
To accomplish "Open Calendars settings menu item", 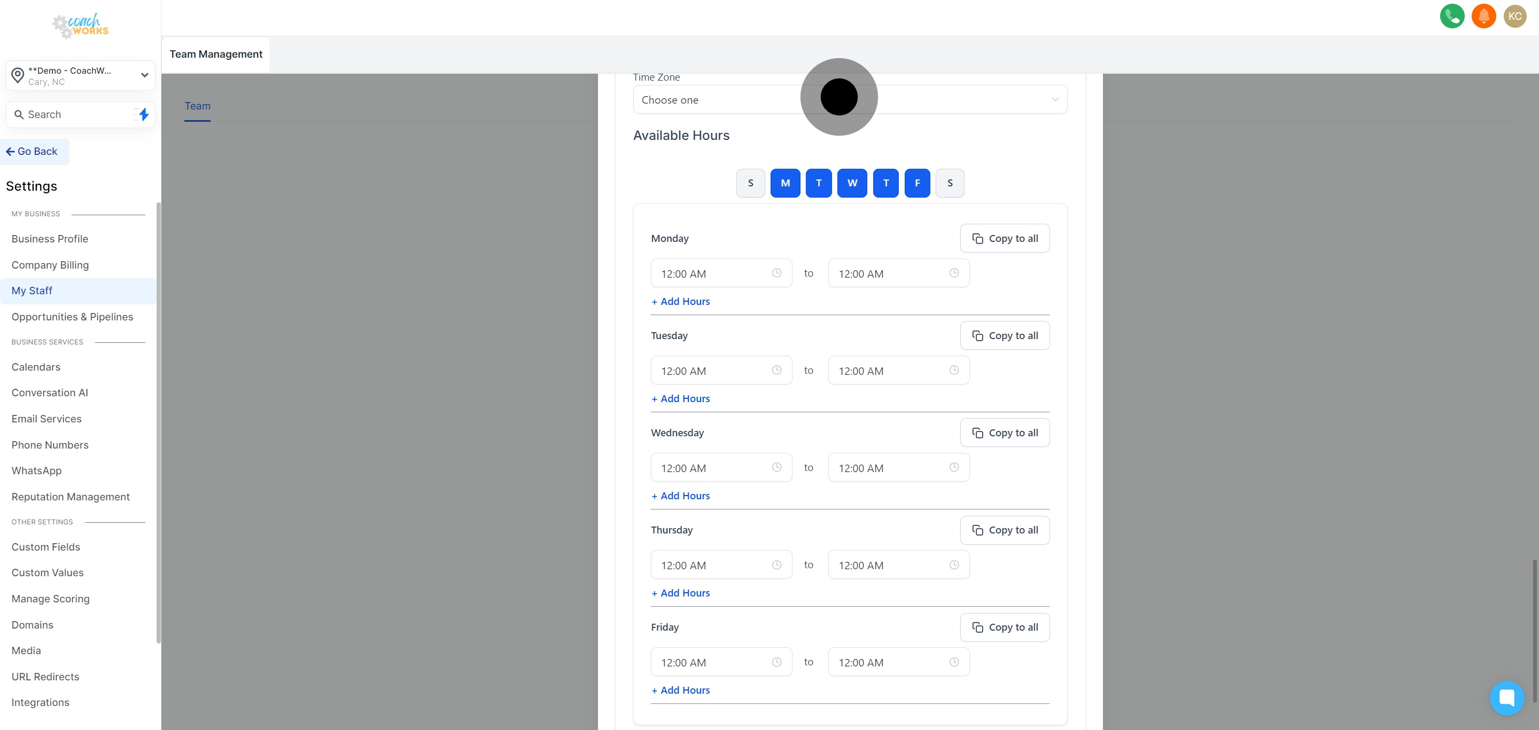I will (x=36, y=367).
